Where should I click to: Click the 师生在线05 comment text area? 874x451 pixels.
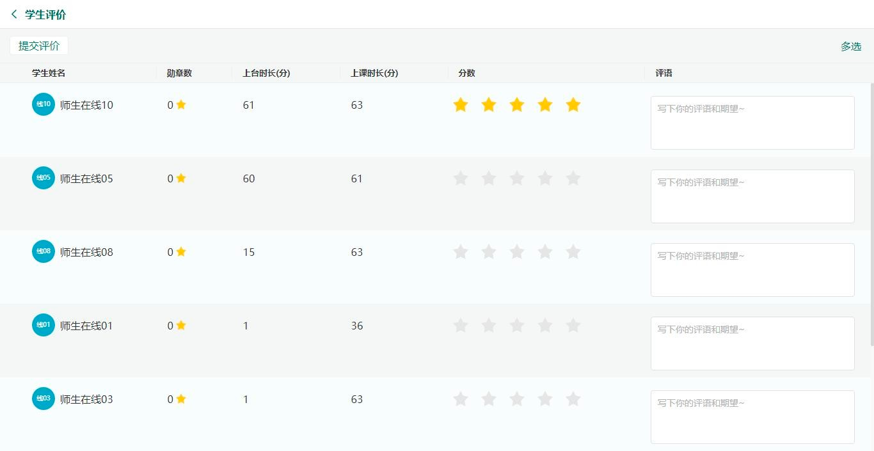pos(752,196)
